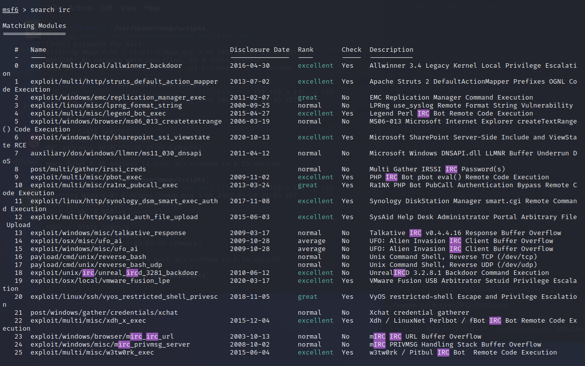The height and width of the screenshot is (366, 585).
Task: Select exploit/multi/local/allwinner_backdoor module name
Action: click(x=106, y=66)
